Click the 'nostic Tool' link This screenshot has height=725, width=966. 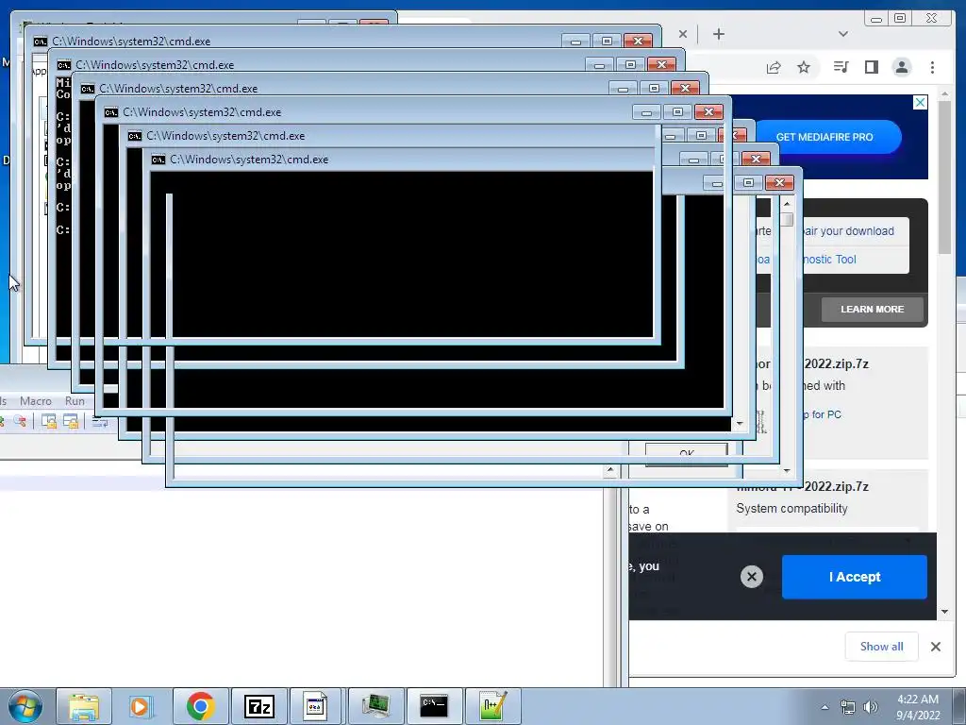click(829, 260)
